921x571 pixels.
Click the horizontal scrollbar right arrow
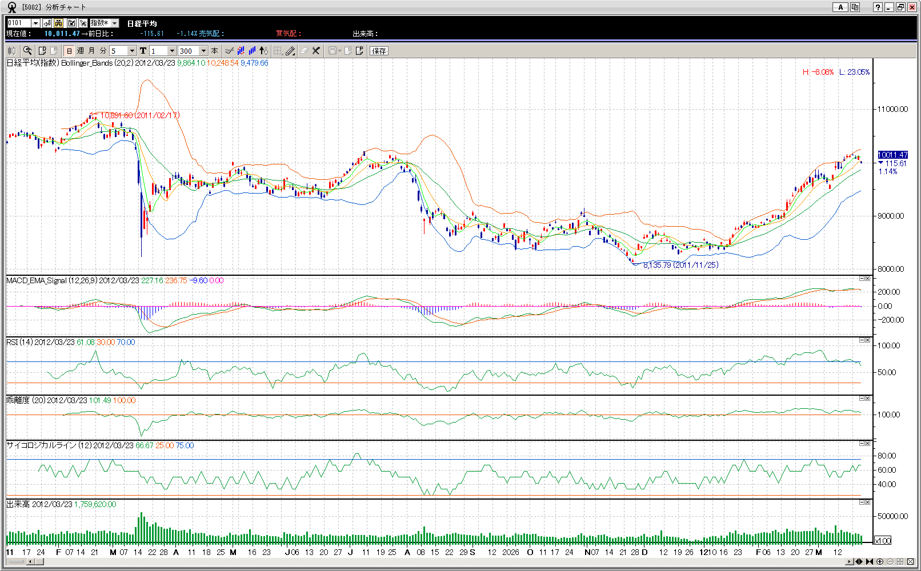850,562
